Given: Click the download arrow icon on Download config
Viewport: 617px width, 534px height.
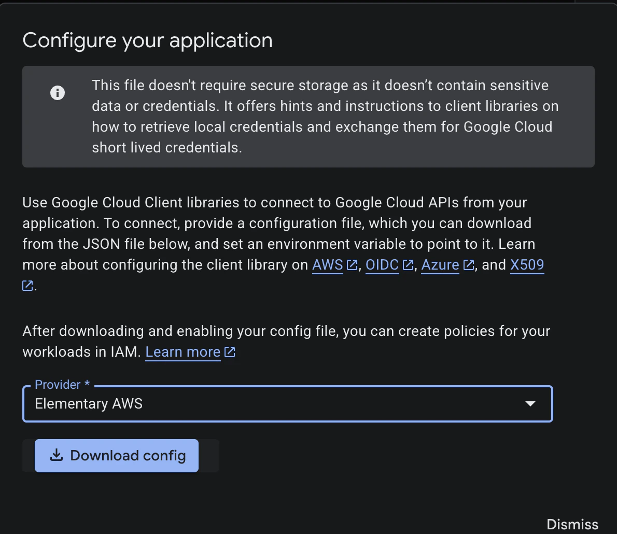Looking at the screenshot, I should tap(56, 455).
